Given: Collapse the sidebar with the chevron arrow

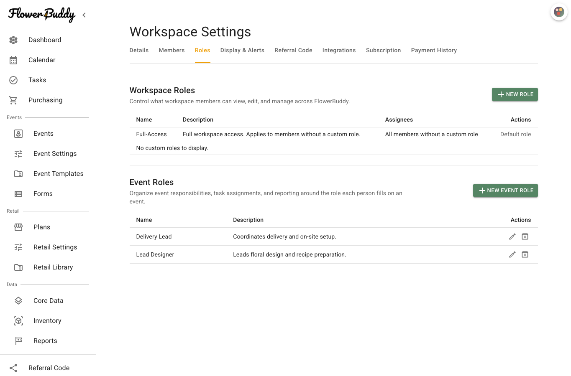Looking at the screenshot, I should [84, 15].
